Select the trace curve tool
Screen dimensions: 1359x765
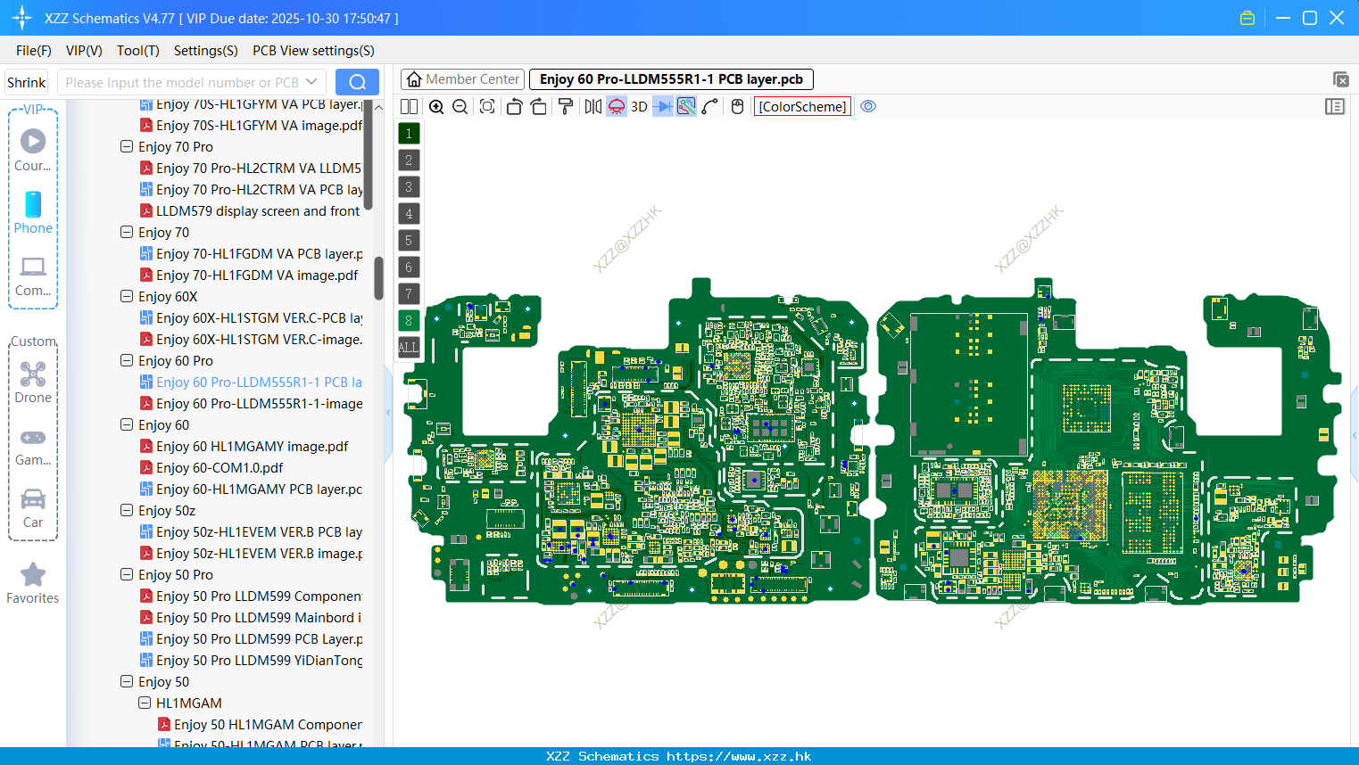[710, 106]
